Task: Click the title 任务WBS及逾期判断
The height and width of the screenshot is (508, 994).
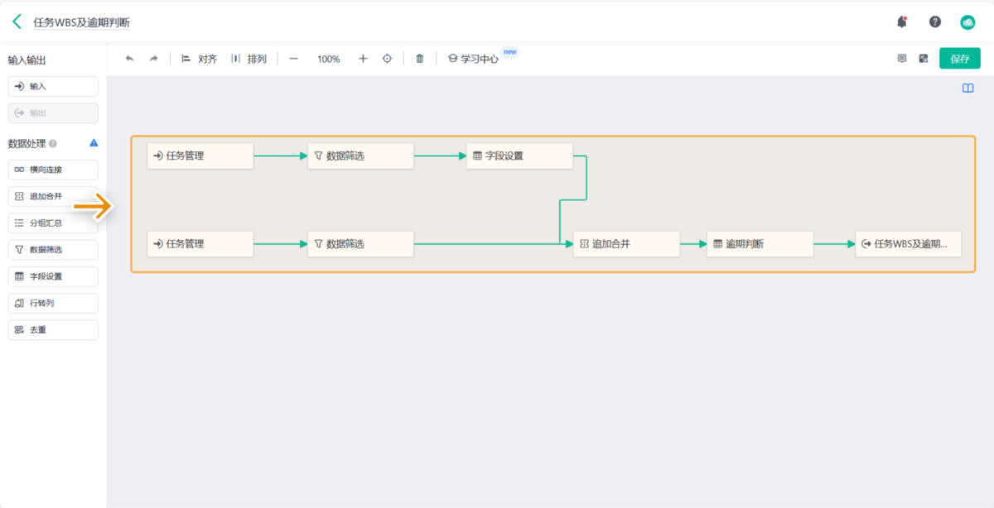Action: click(x=81, y=22)
